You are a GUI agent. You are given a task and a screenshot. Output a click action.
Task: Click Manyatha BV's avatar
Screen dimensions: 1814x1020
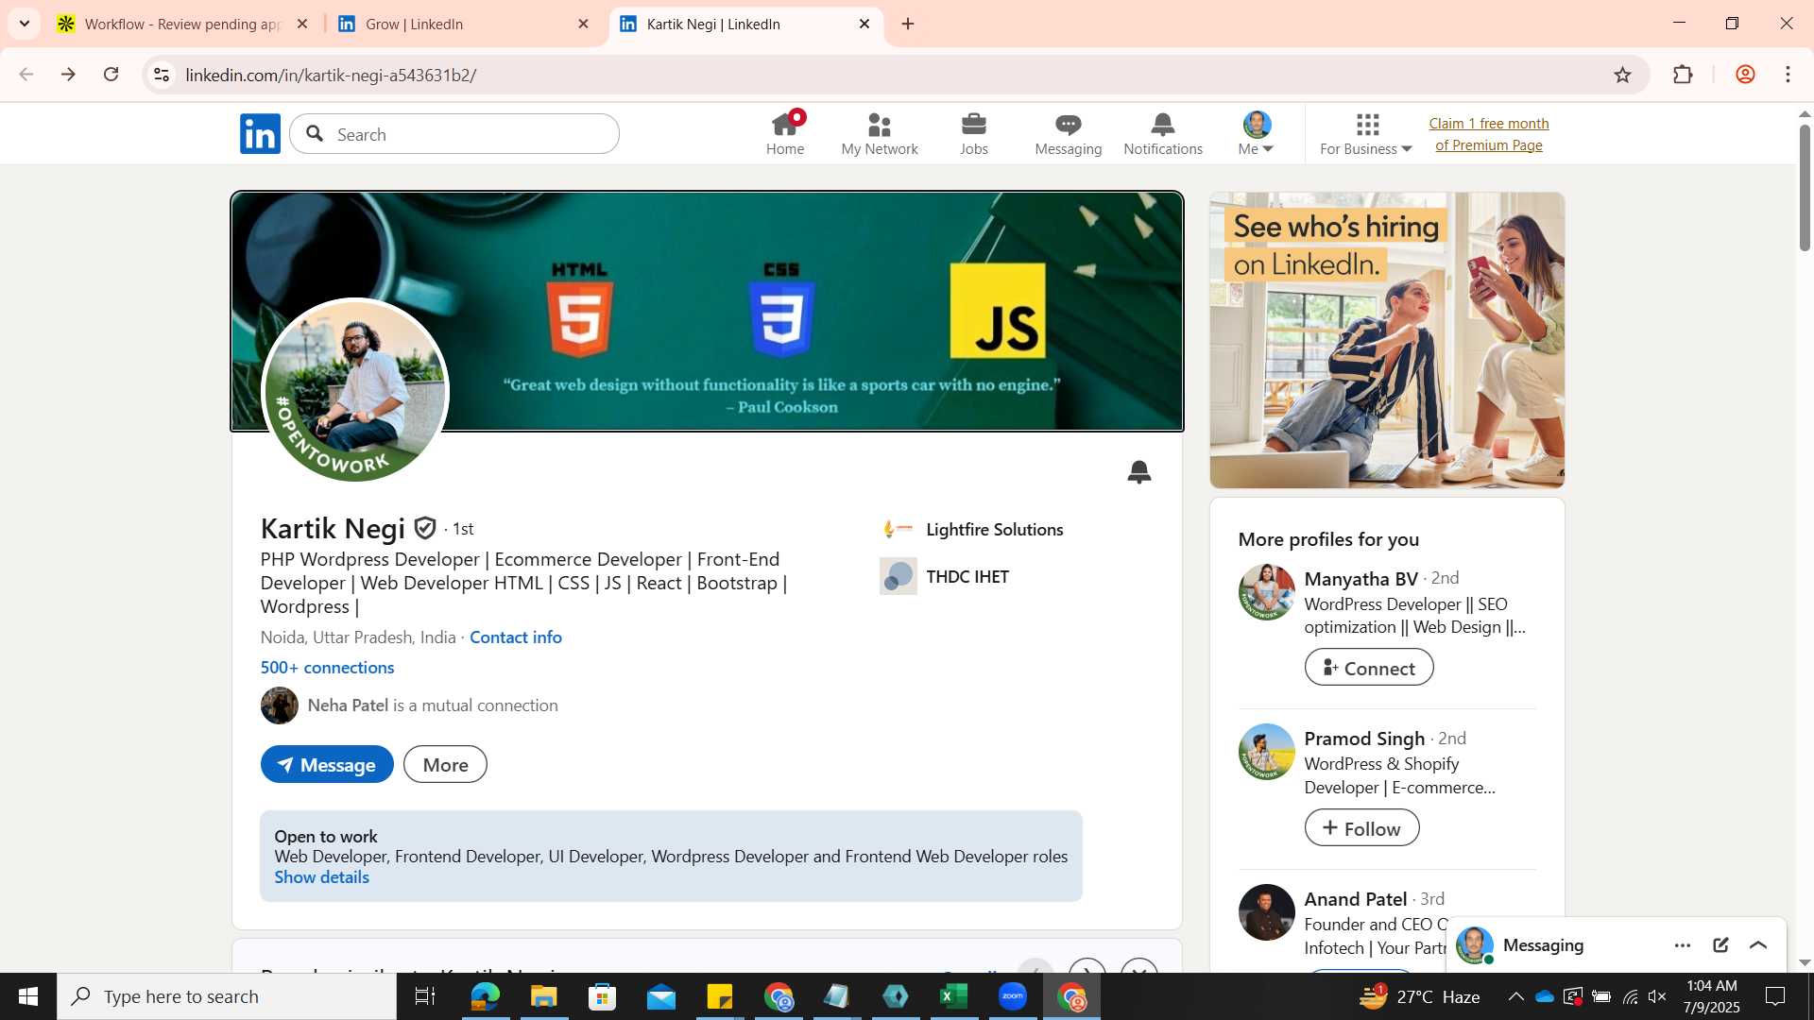[x=1266, y=592]
